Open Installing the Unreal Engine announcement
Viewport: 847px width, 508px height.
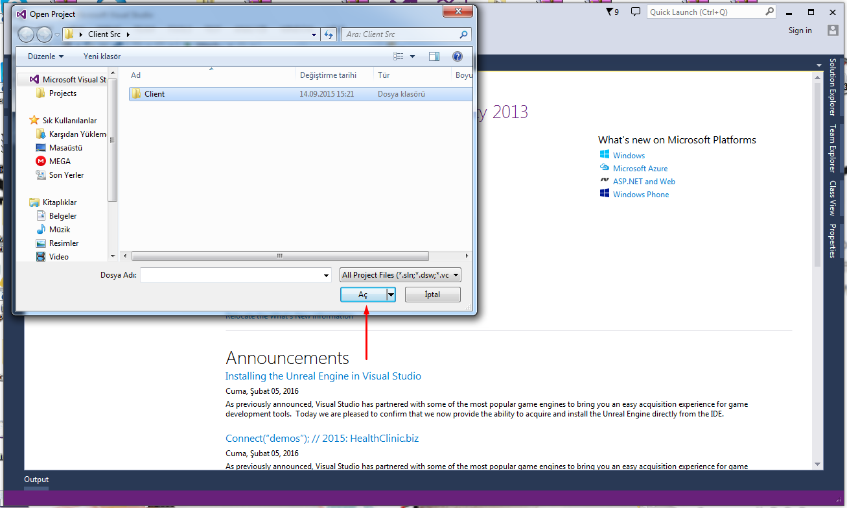323,376
